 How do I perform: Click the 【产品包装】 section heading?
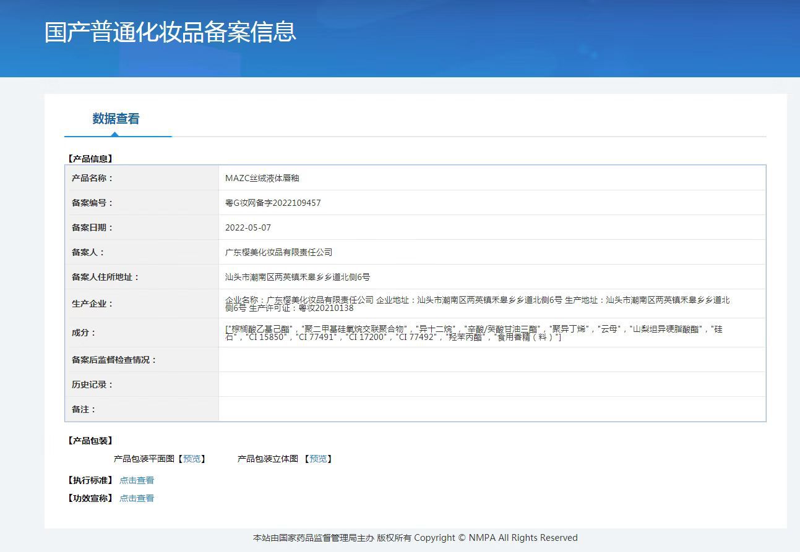90,441
